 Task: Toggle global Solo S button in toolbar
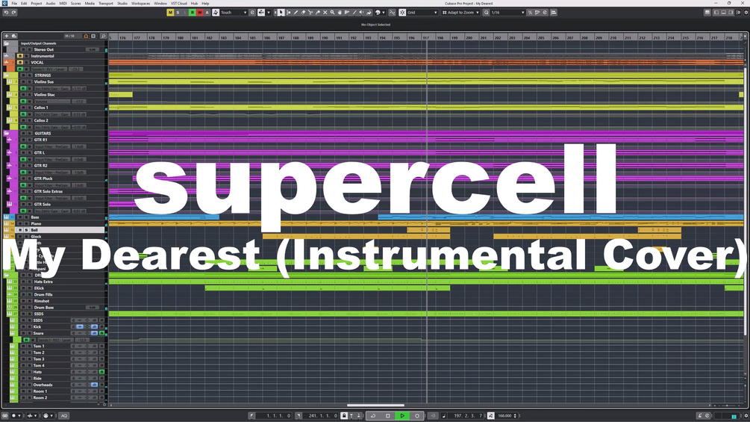[178, 13]
